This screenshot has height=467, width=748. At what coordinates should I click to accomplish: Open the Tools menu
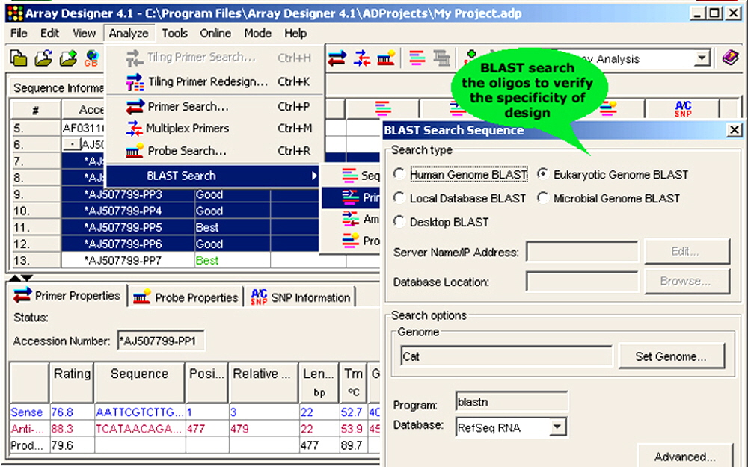(x=174, y=34)
